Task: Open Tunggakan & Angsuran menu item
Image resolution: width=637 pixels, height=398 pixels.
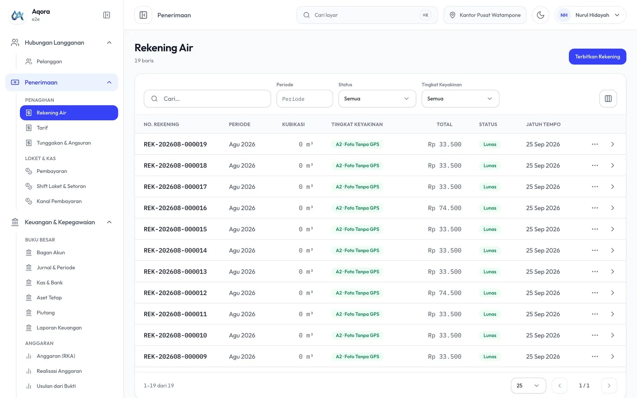Action: pos(69,143)
